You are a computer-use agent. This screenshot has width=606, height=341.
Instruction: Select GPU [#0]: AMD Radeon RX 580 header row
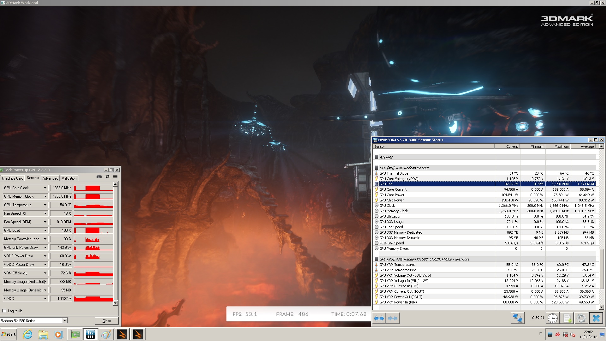click(x=484, y=168)
